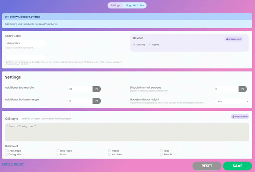Image resolution: width=255 pixels, height=172 pixels.
Task: Click the 'Disable in small screens' label
Action: point(146,88)
